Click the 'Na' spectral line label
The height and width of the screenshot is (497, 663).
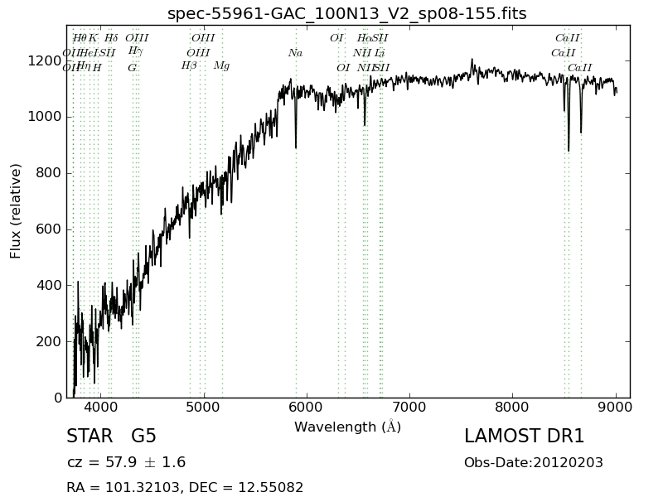tap(295, 53)
